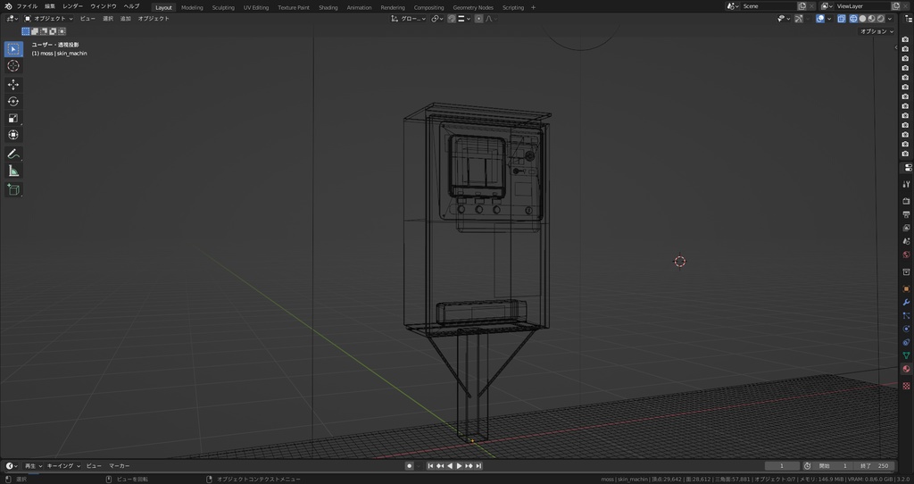Switch to the Shading workspace tab
Image resolution: width=914 pixels, height=484 pixels.
point(328,7)
